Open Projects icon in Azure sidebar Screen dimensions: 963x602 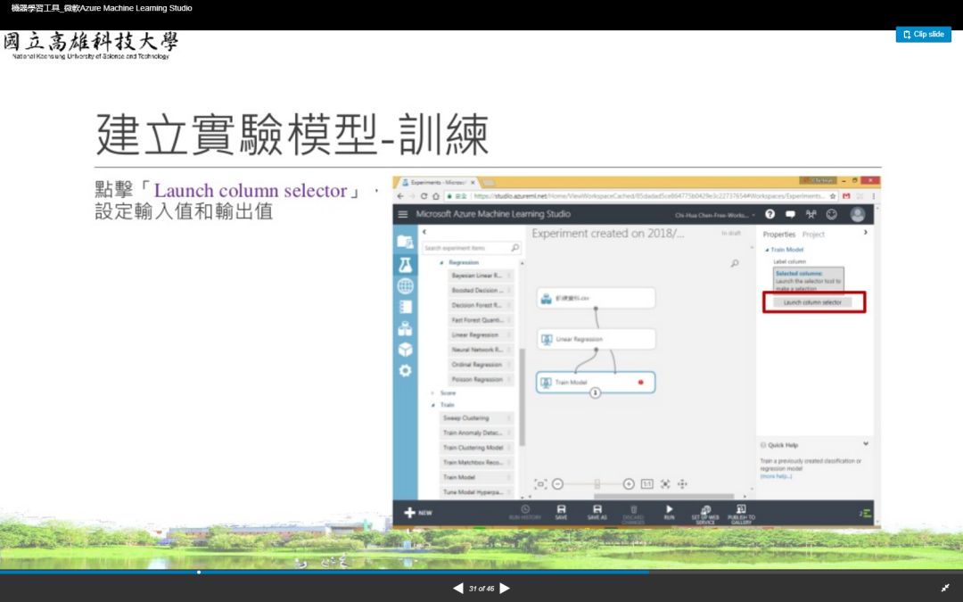pyautogui.click(x=405, y=242)
